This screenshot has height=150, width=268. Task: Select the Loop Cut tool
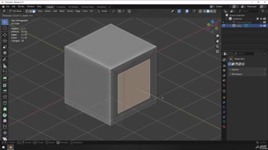[5, 97]
